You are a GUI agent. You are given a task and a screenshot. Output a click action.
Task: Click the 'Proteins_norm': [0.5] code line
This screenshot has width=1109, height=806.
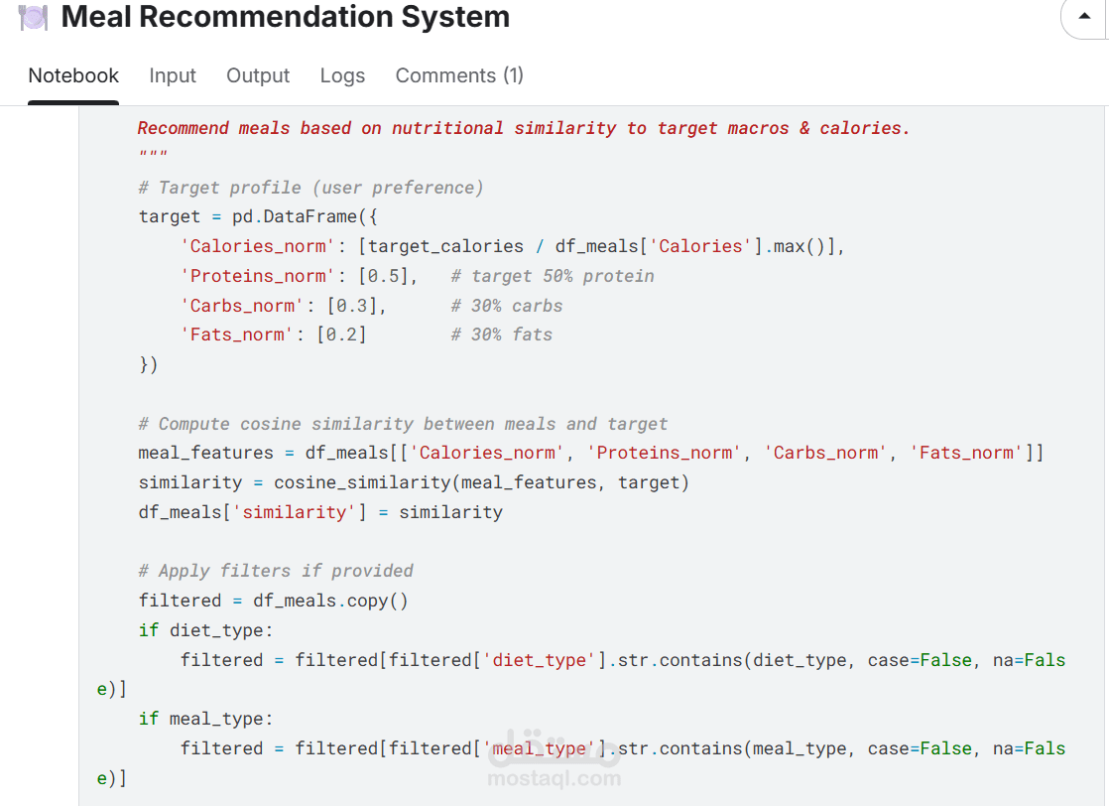[300, 276]
